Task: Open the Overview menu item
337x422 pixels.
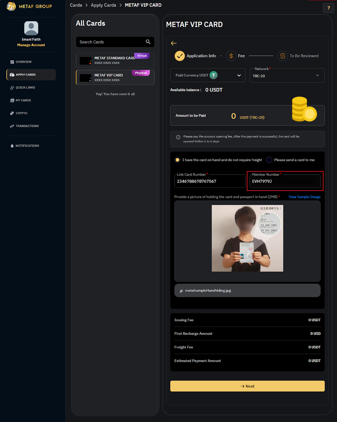Action: (31, 62)
